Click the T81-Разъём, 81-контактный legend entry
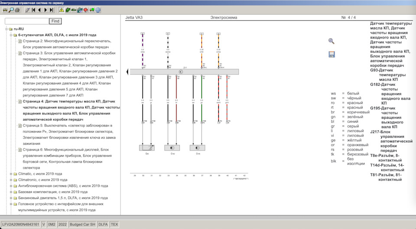Screen dimensions: 416x229 [386, 177]
